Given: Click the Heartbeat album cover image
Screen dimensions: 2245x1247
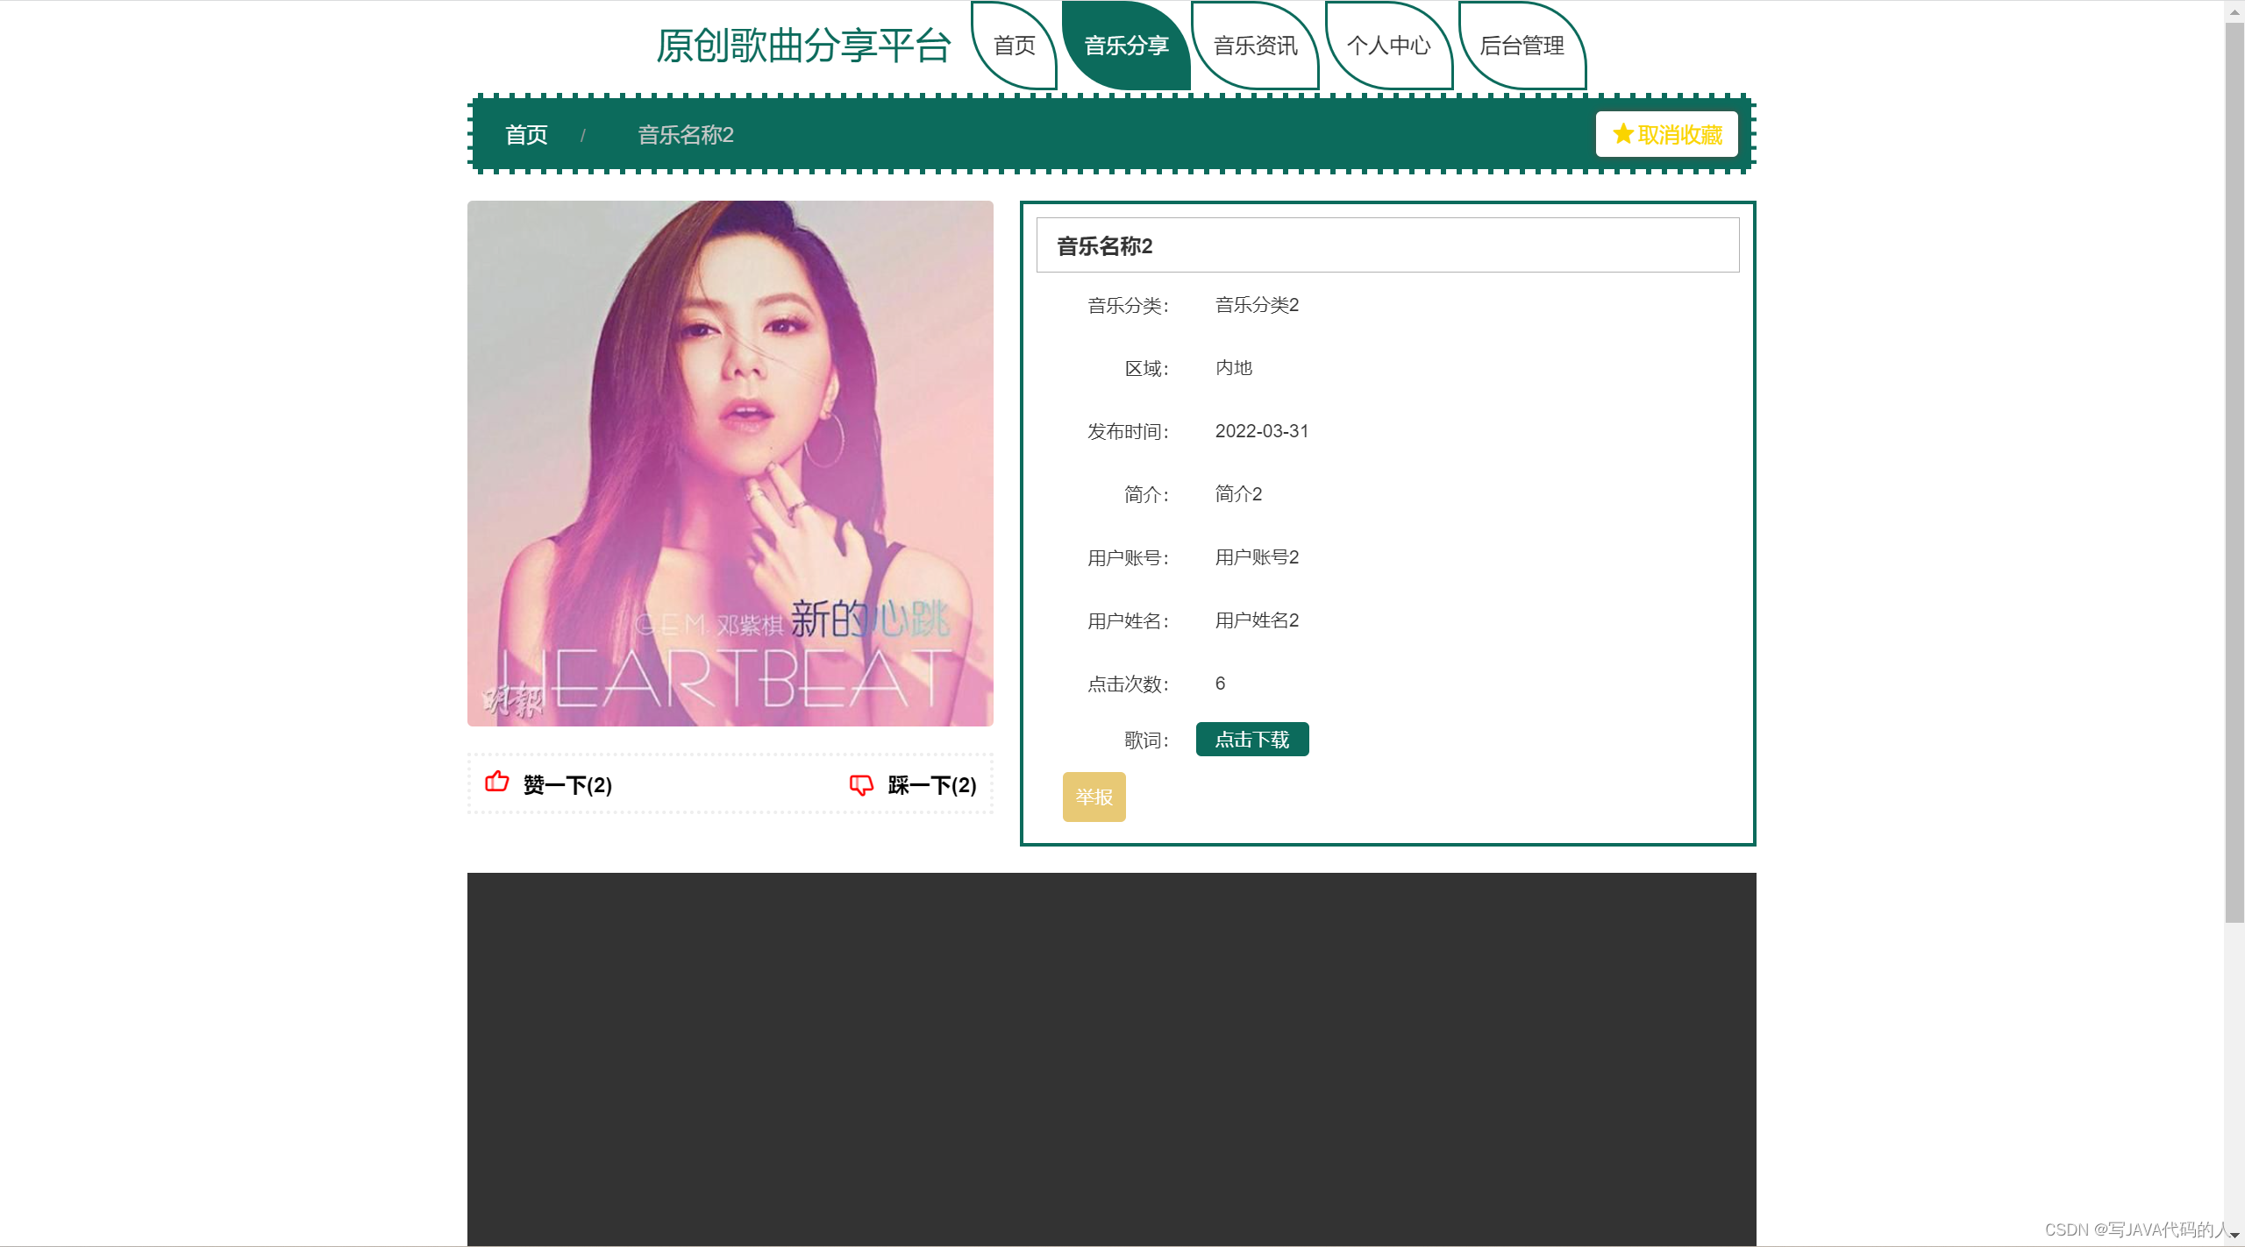Looking at the screenshot, I should point(730,464).
